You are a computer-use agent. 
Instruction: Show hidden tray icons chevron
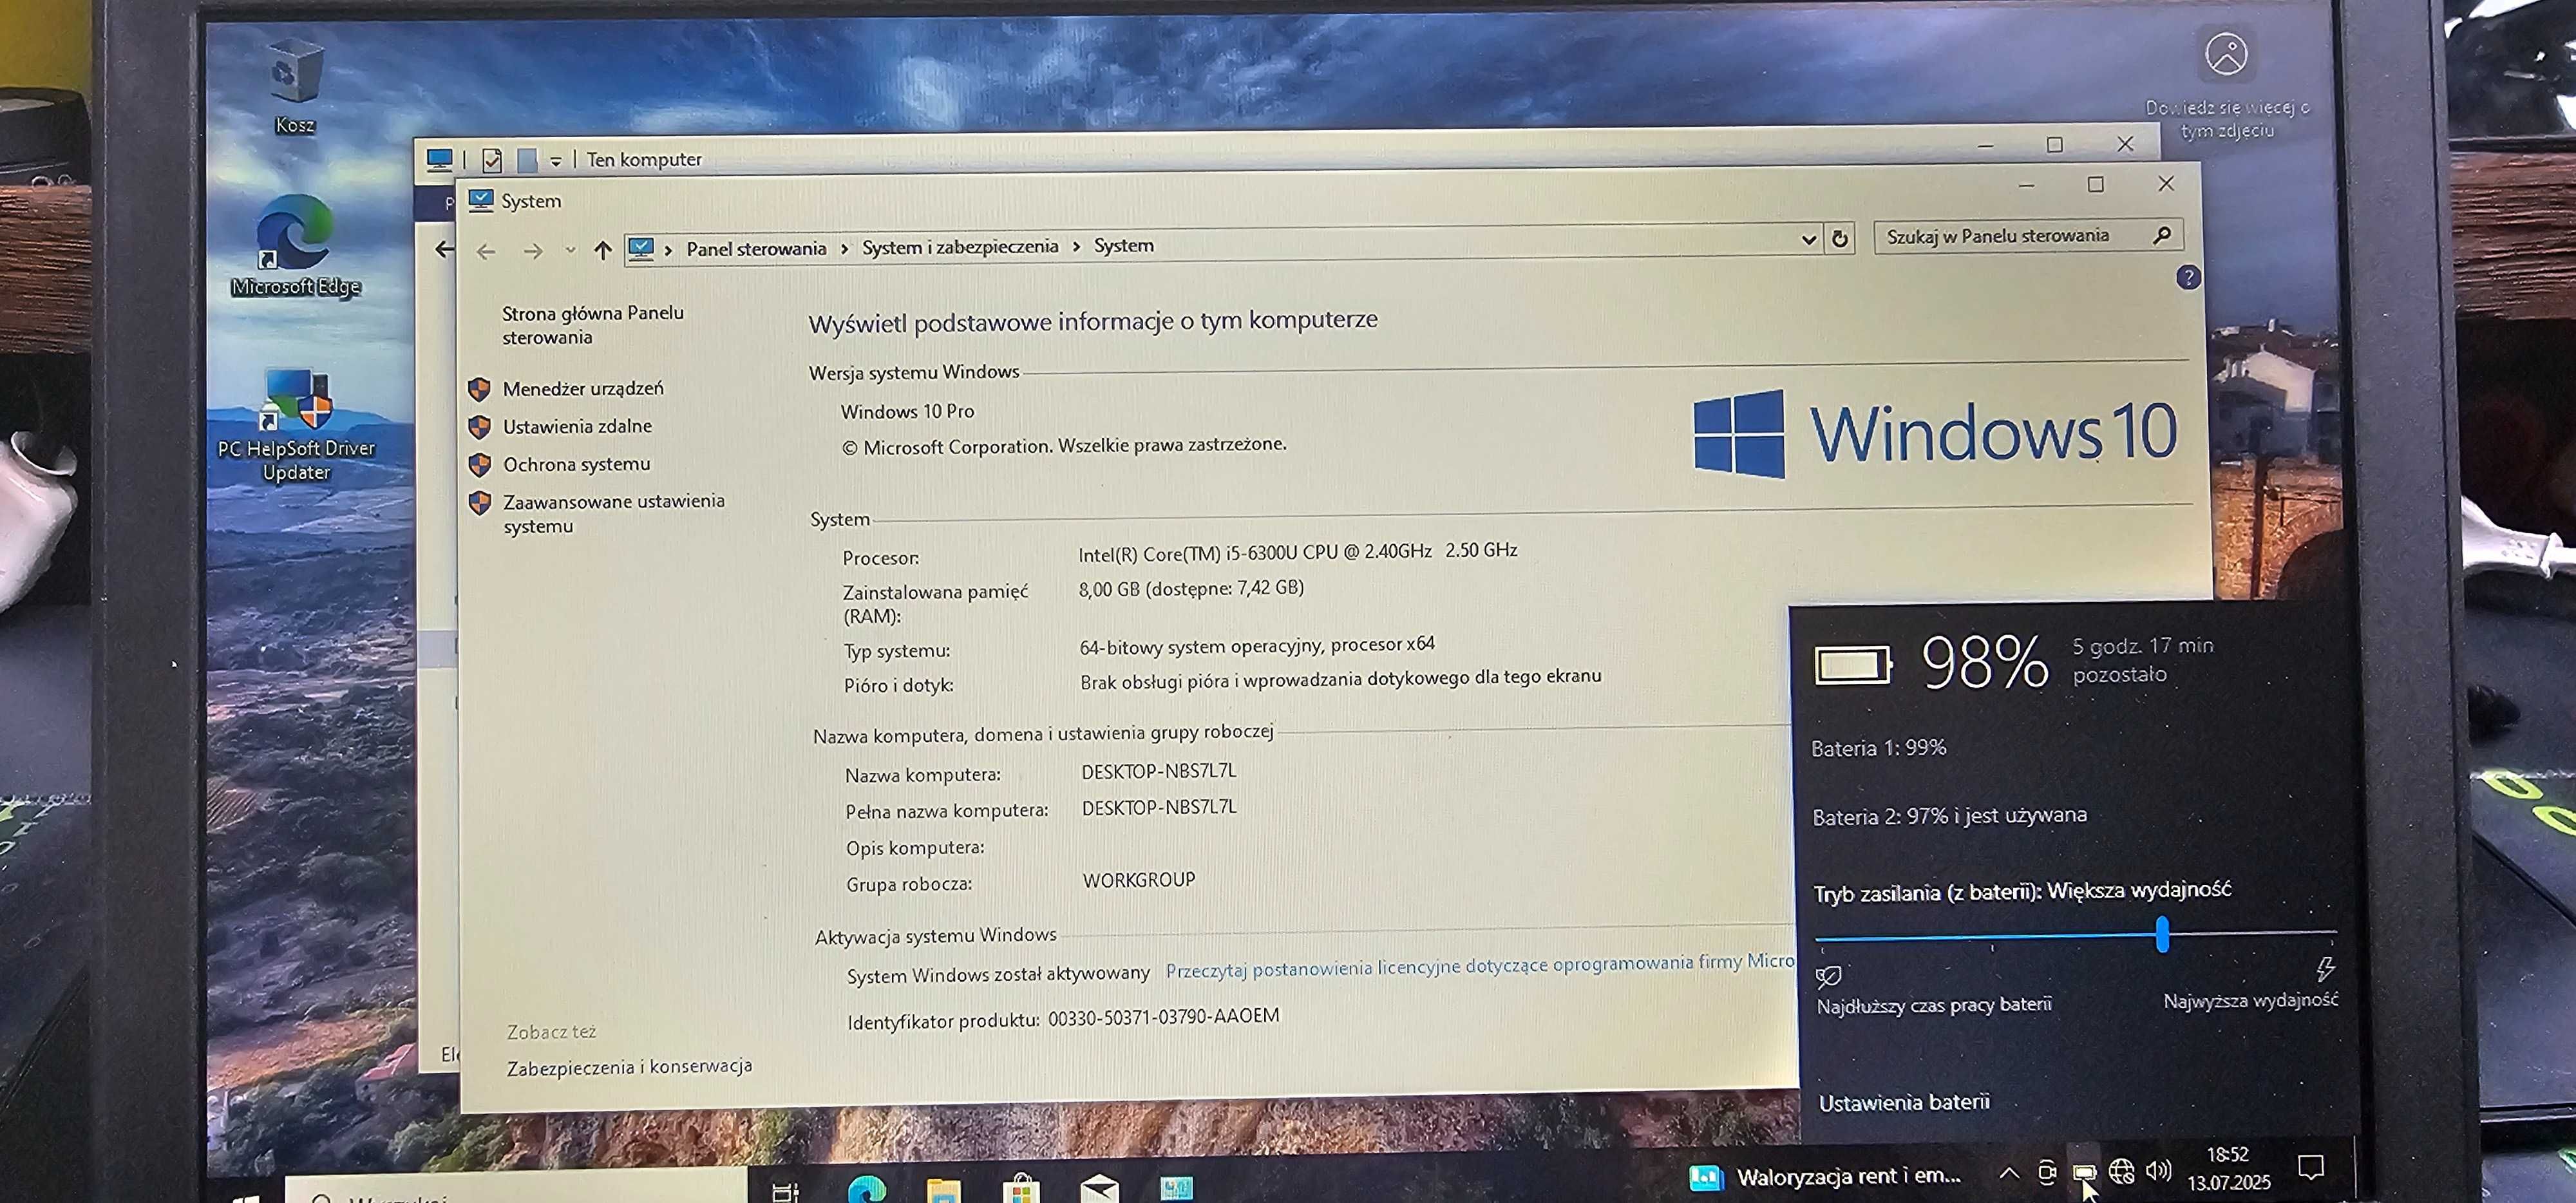tap(2009, 1173)
